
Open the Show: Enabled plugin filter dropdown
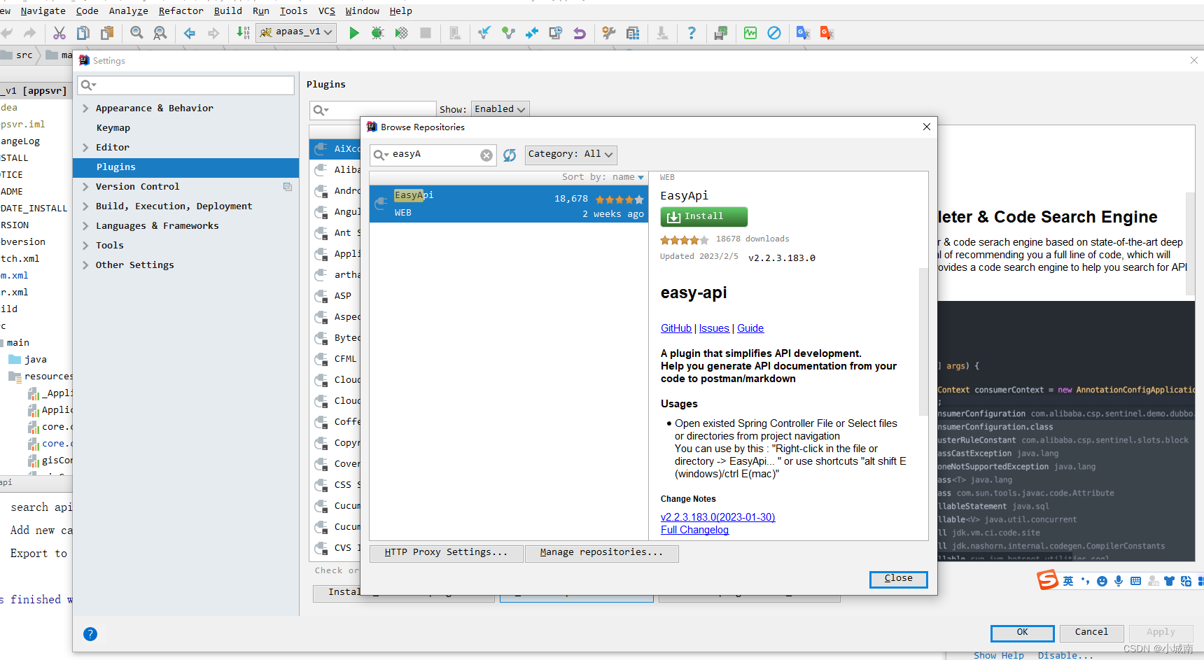[500, 109]
